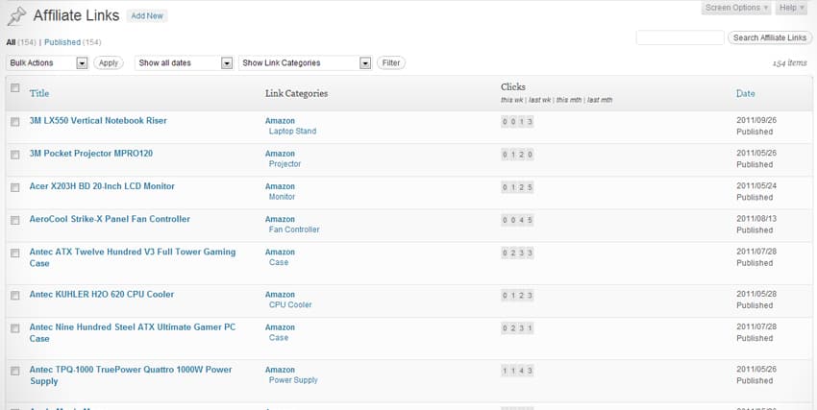Click the Search Affiliate Links button
This screenshot has width=817, height=410.
click(769, 37)
